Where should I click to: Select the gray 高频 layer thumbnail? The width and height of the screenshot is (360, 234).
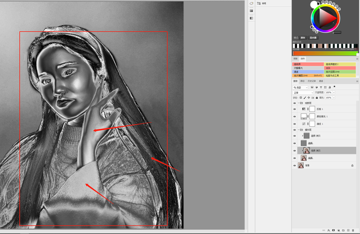click(x=304, y=143)
